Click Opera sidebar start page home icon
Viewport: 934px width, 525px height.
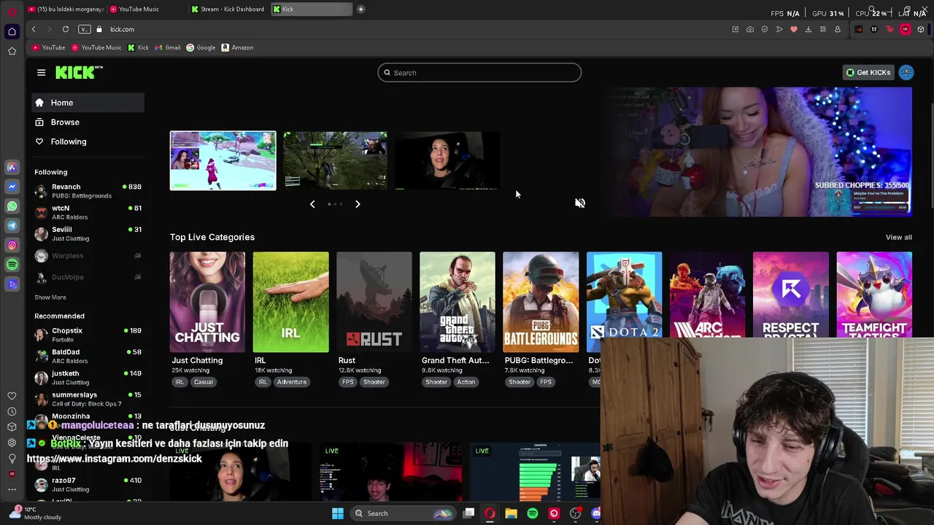(x=12, y=31)
